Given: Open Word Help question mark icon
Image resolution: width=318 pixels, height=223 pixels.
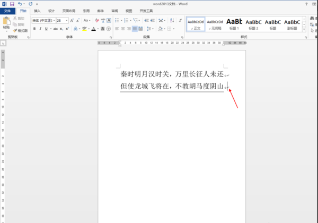Looking at the screenshot, I should [x=306, y=4].
